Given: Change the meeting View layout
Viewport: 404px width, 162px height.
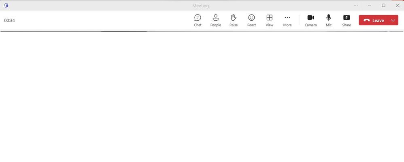Looking at the screenshot, I should point(270,20).
